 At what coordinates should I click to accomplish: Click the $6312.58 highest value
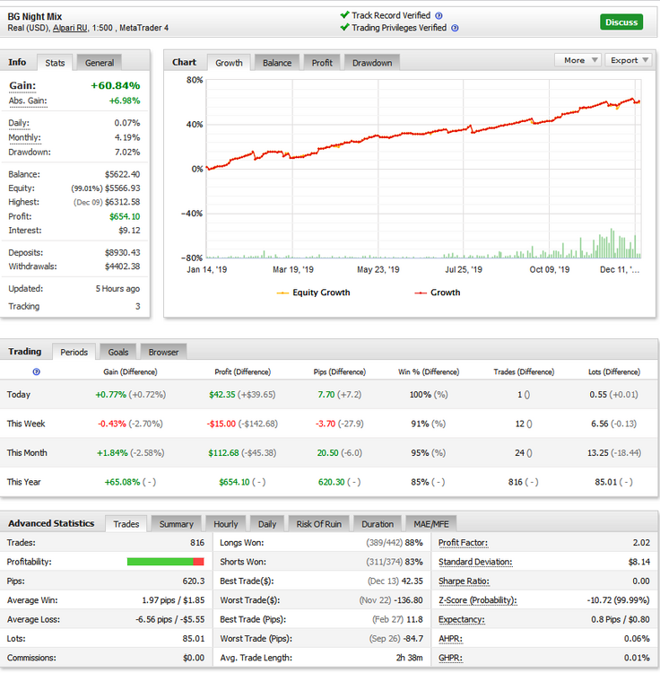[122, 202]
